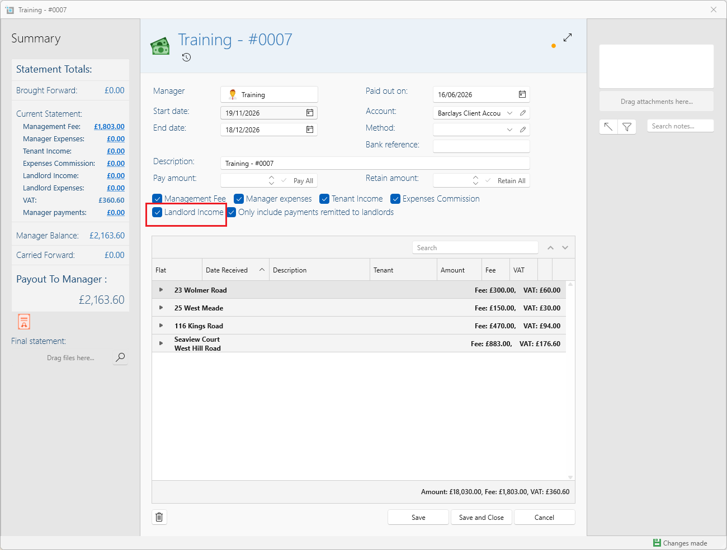Expand the 23 Wolmer Road row

click(x=161, y=290)
